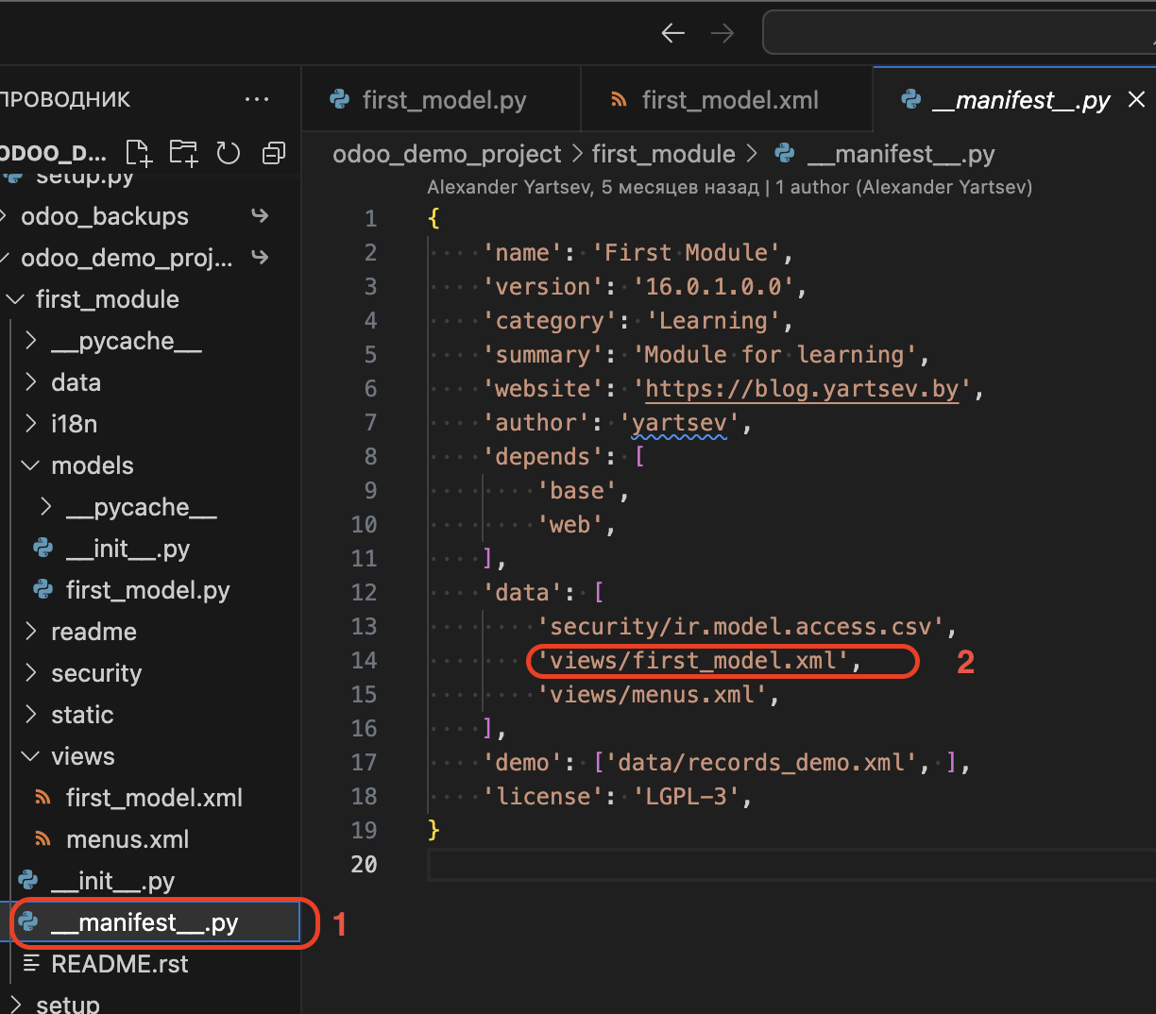Click the 'Module for learning' summary value
The width and height of the screenshot is (1156, 1014).
(x=775, y=354)
